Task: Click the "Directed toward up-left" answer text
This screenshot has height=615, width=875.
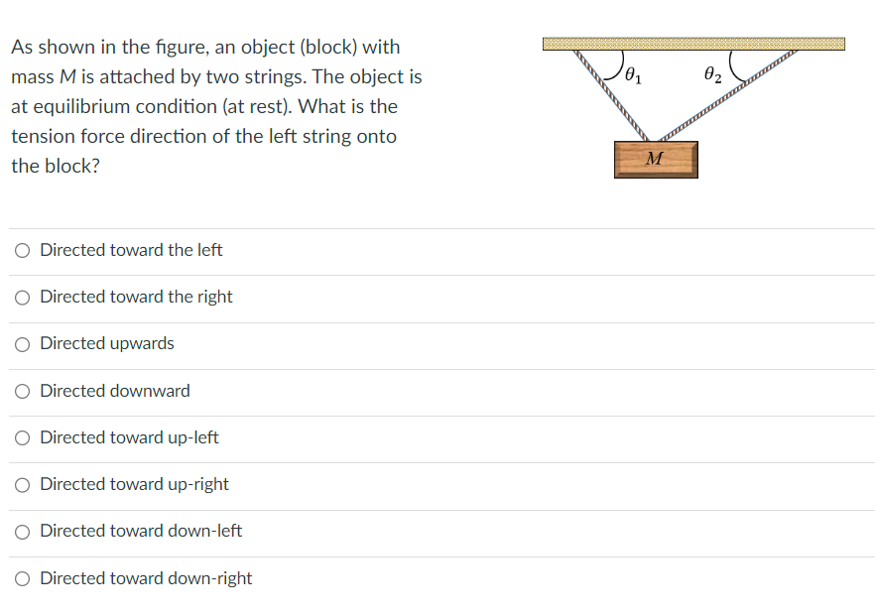Action: (x=129, y=437)
